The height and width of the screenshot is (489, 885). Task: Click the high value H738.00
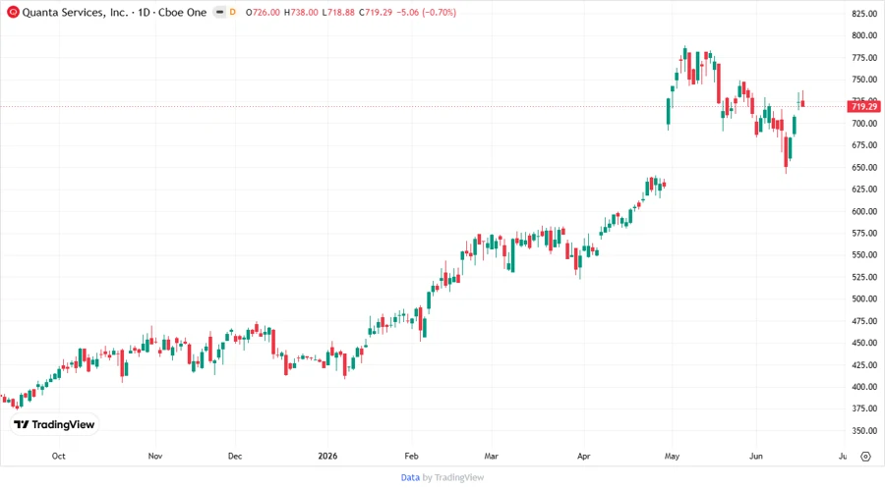click(301, 13)
